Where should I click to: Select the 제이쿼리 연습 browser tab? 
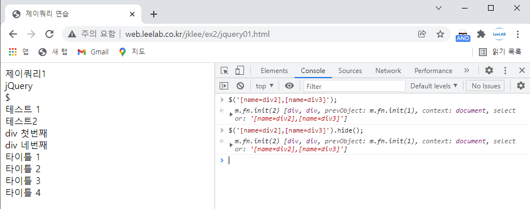pyautogui.click(x=73, y=14)
